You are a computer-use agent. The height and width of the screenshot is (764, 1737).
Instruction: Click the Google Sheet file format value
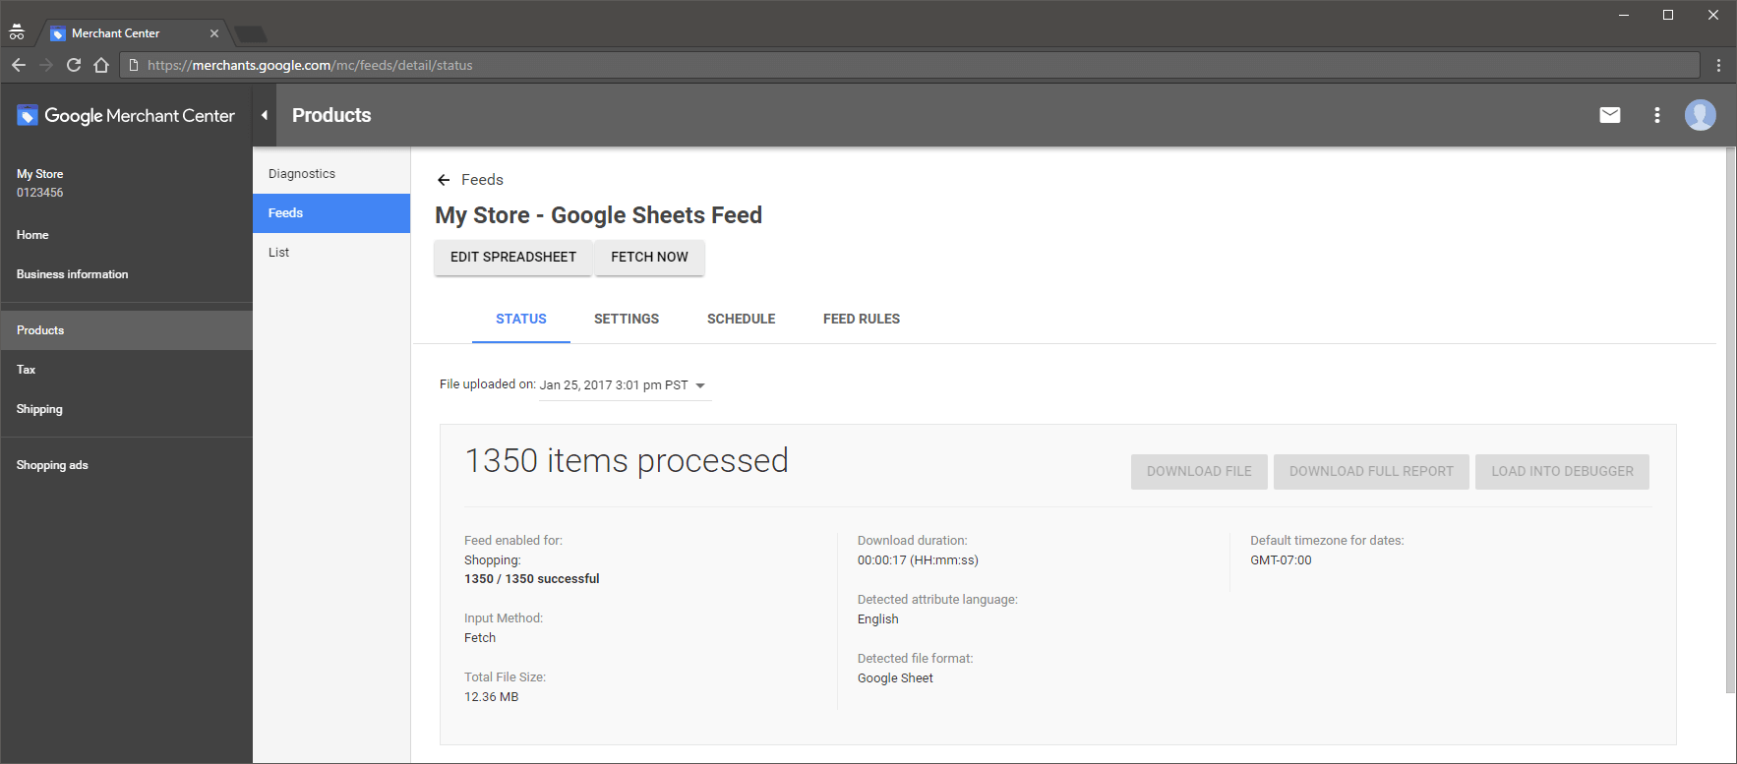click(895, 678)
